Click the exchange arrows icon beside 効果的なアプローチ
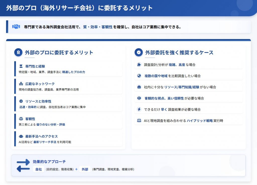This screenshot has width=257, height=185. pyautogui.click(x=23, y=166)
